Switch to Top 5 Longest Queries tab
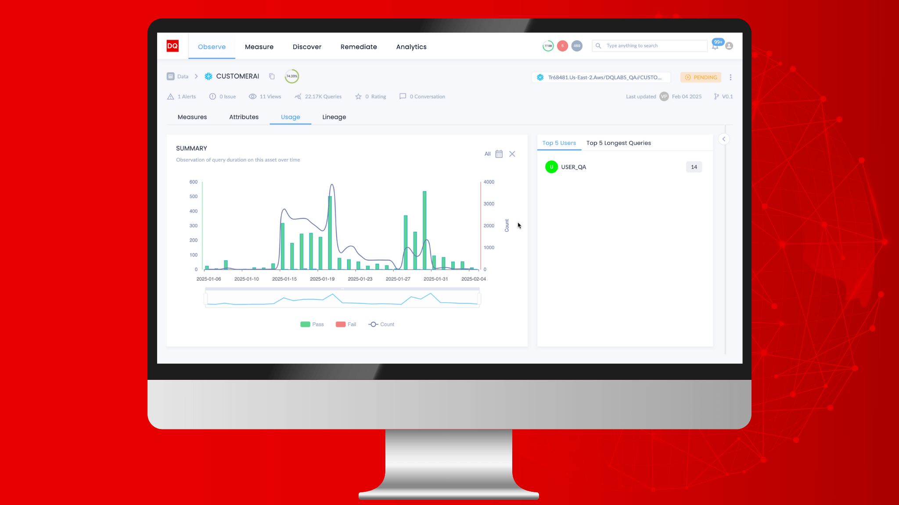 [619, 143]
